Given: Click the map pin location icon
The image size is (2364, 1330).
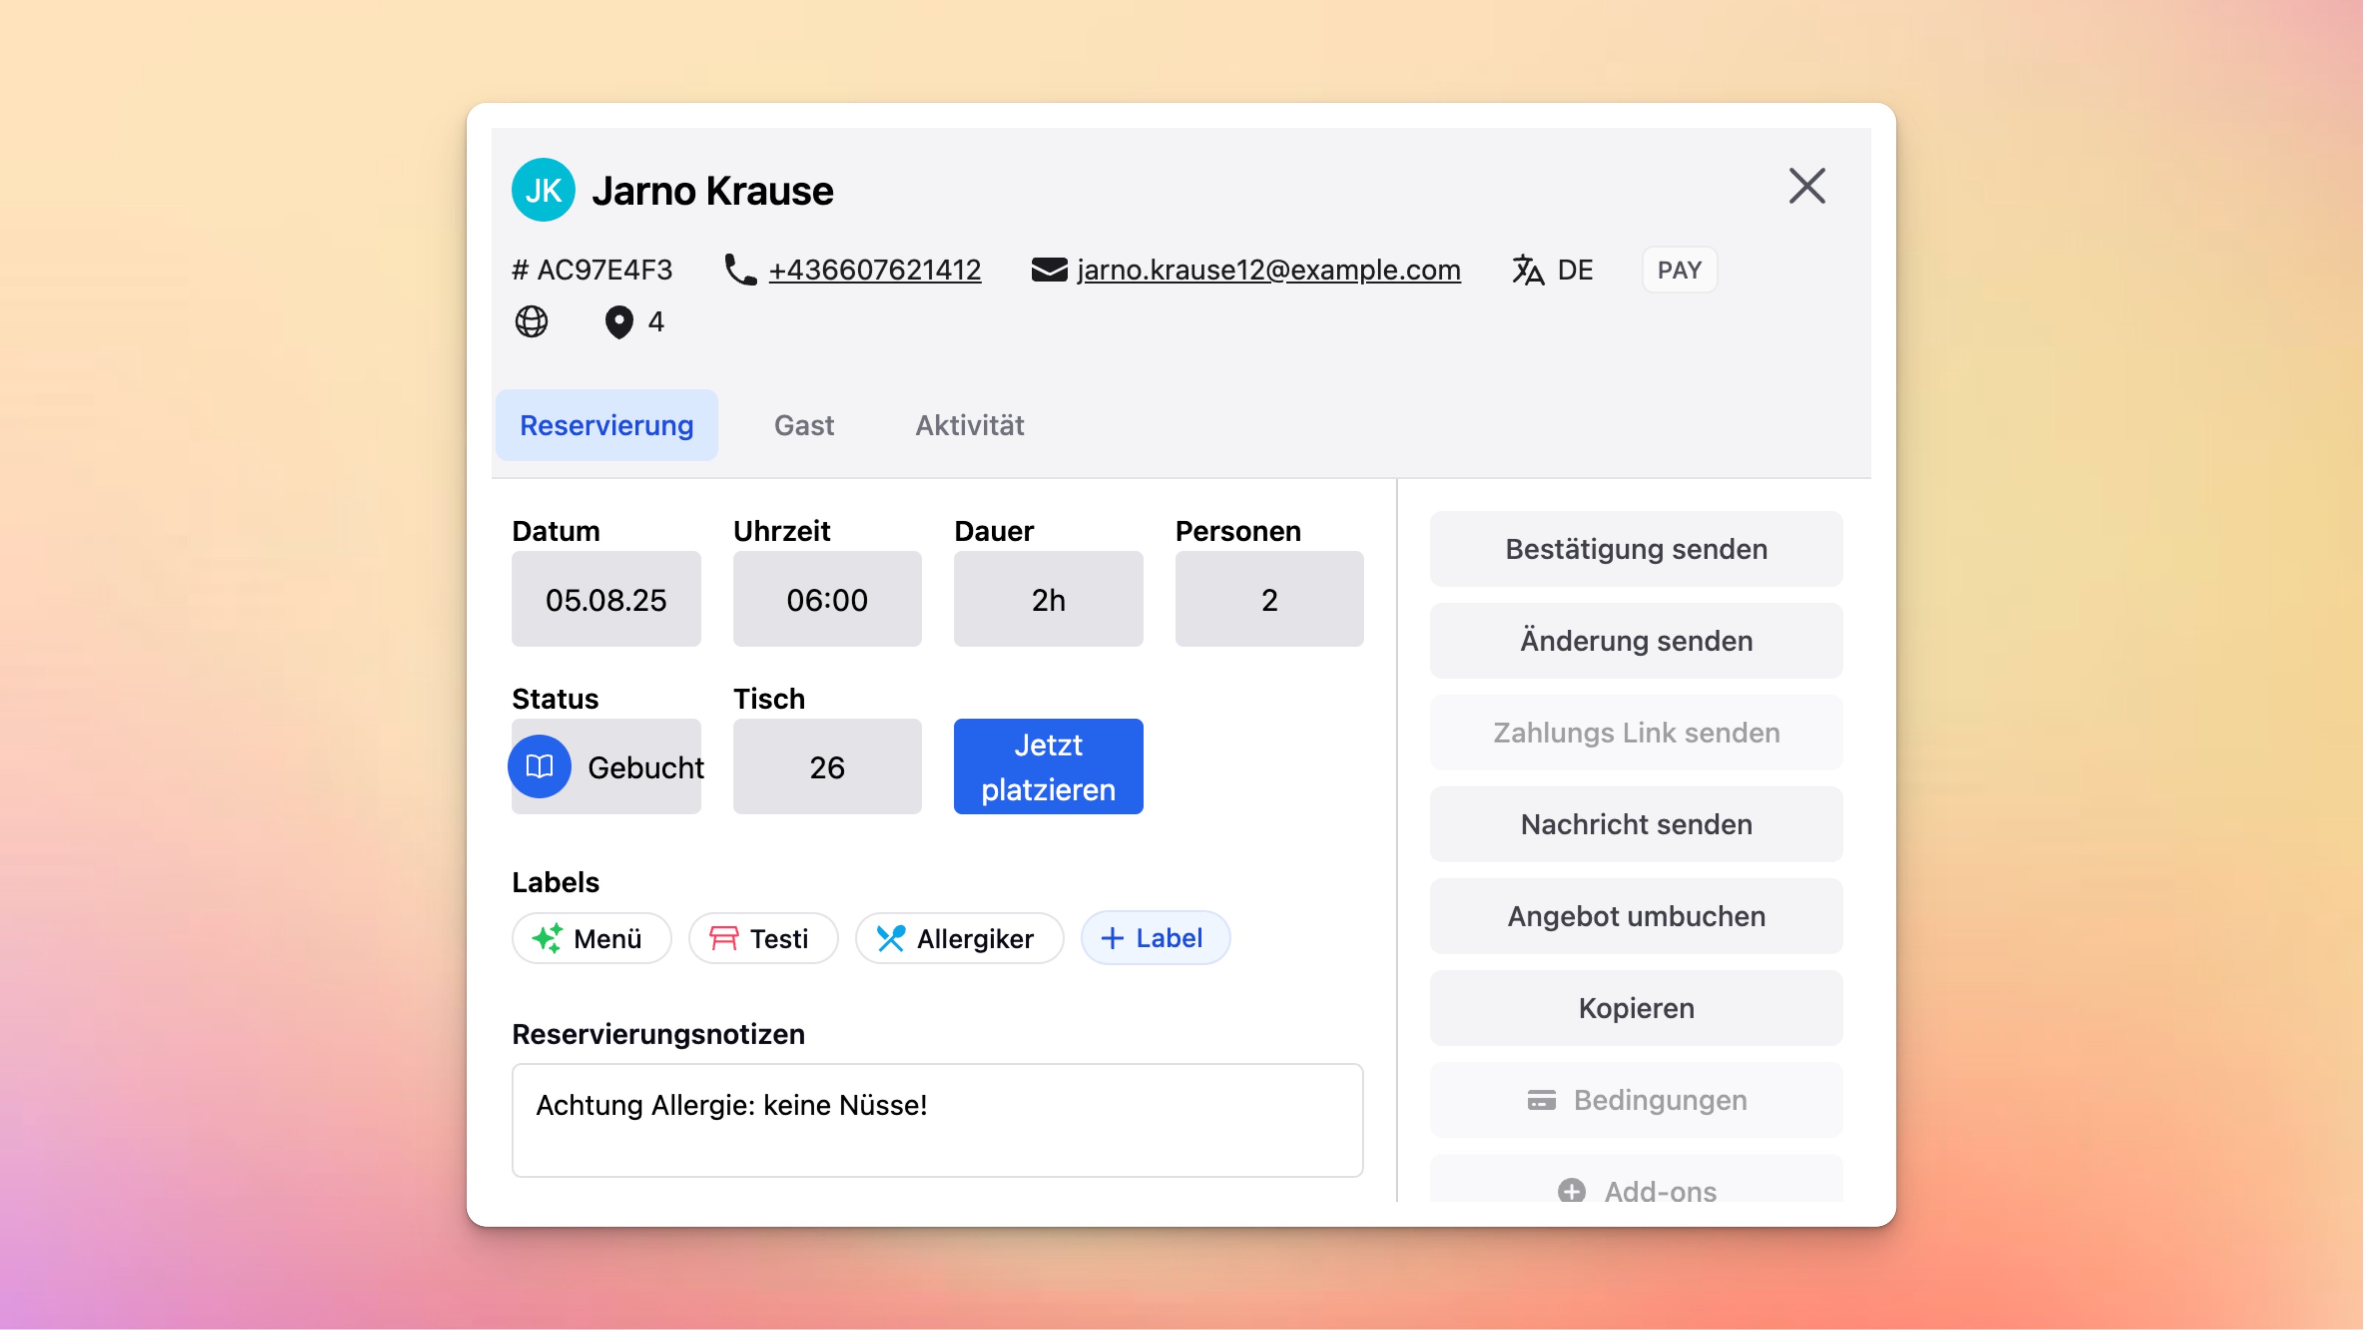Looking at the screenshot, I should 619,322.
